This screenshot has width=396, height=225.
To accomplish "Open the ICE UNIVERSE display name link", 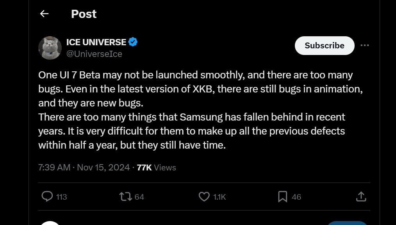I will 96,42.
